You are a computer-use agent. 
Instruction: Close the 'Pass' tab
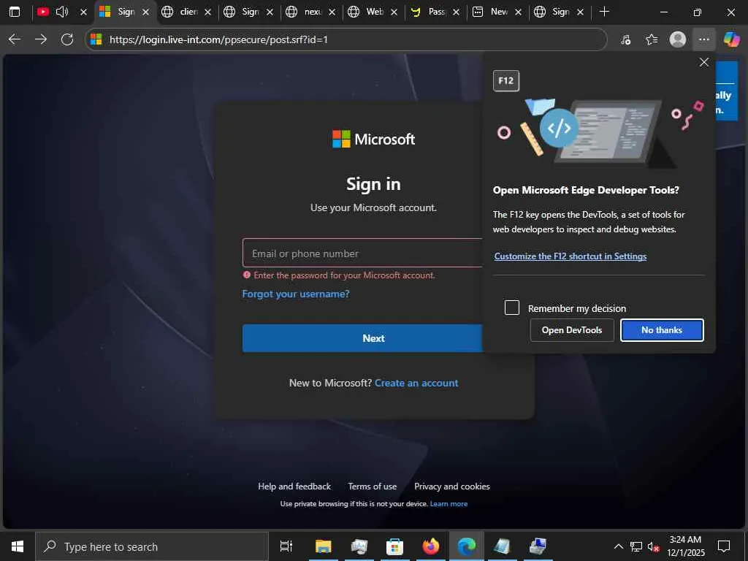click(x=456, y=12)
